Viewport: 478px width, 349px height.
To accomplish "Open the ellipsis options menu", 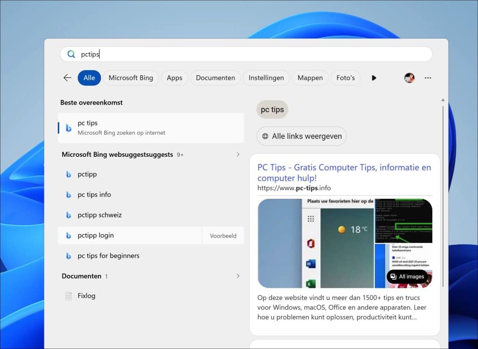I will 428,78.
